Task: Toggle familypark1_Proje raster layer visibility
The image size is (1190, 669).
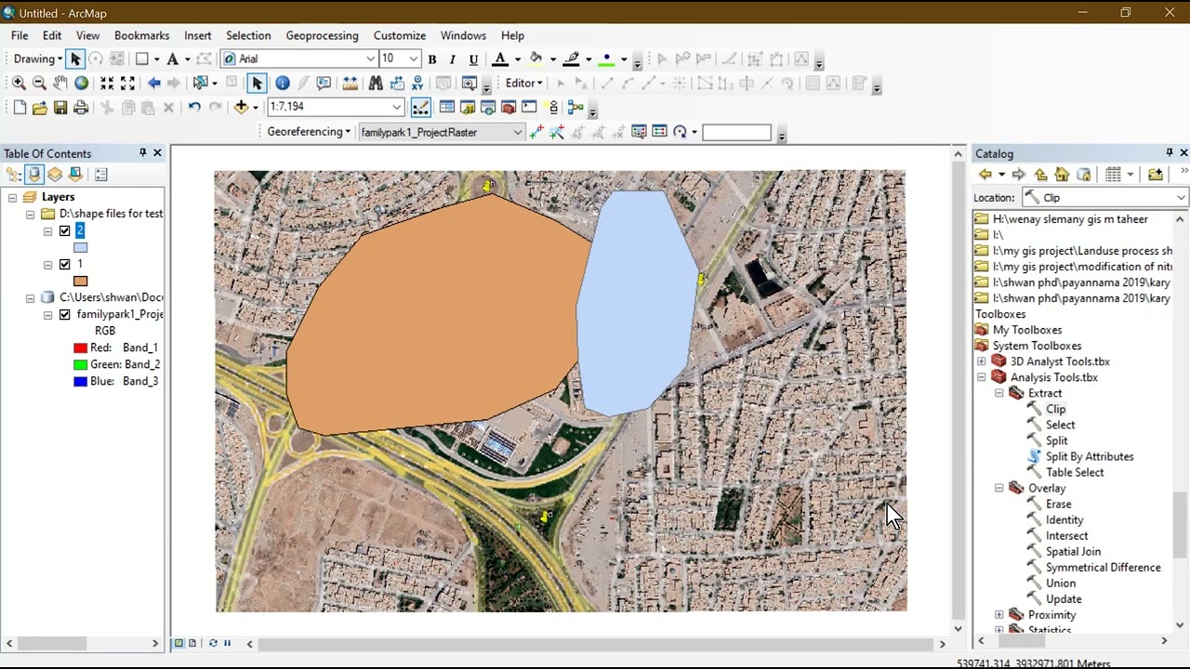Action: [x=65, y=315]
